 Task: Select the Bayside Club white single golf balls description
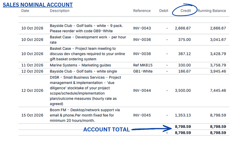pos(83,71)
